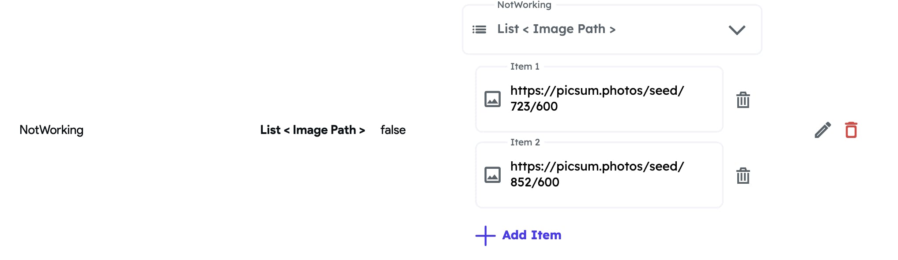Image resolution: width=898 pixels, height=260 pixels.
Task: Edit the NotWorking variable with the pencil icon
Action: pos(823,130)
